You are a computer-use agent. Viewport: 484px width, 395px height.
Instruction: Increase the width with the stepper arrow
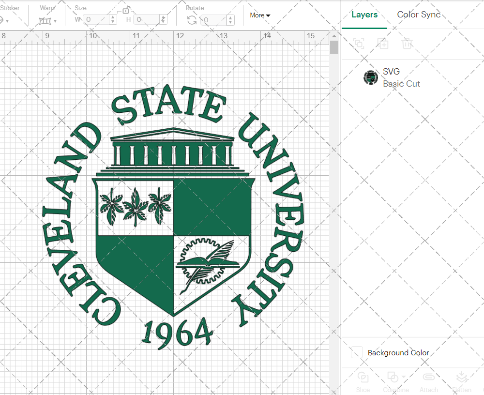tap(112, 17)
